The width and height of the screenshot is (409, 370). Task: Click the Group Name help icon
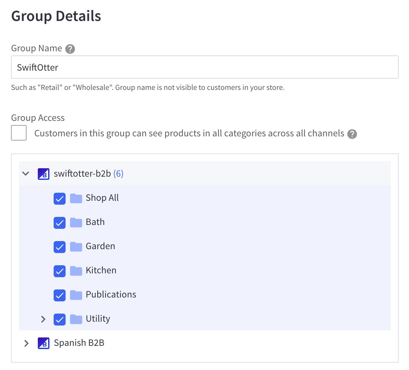coord(70,49)
